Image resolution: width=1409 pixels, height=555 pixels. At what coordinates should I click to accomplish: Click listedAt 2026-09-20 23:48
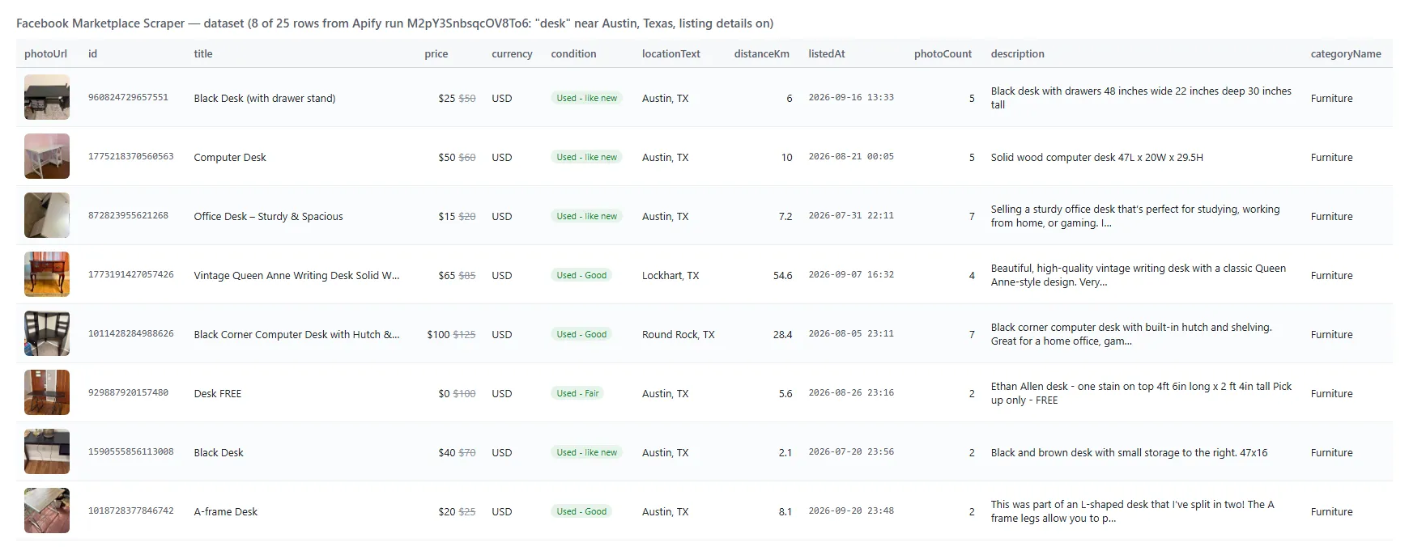851,511
